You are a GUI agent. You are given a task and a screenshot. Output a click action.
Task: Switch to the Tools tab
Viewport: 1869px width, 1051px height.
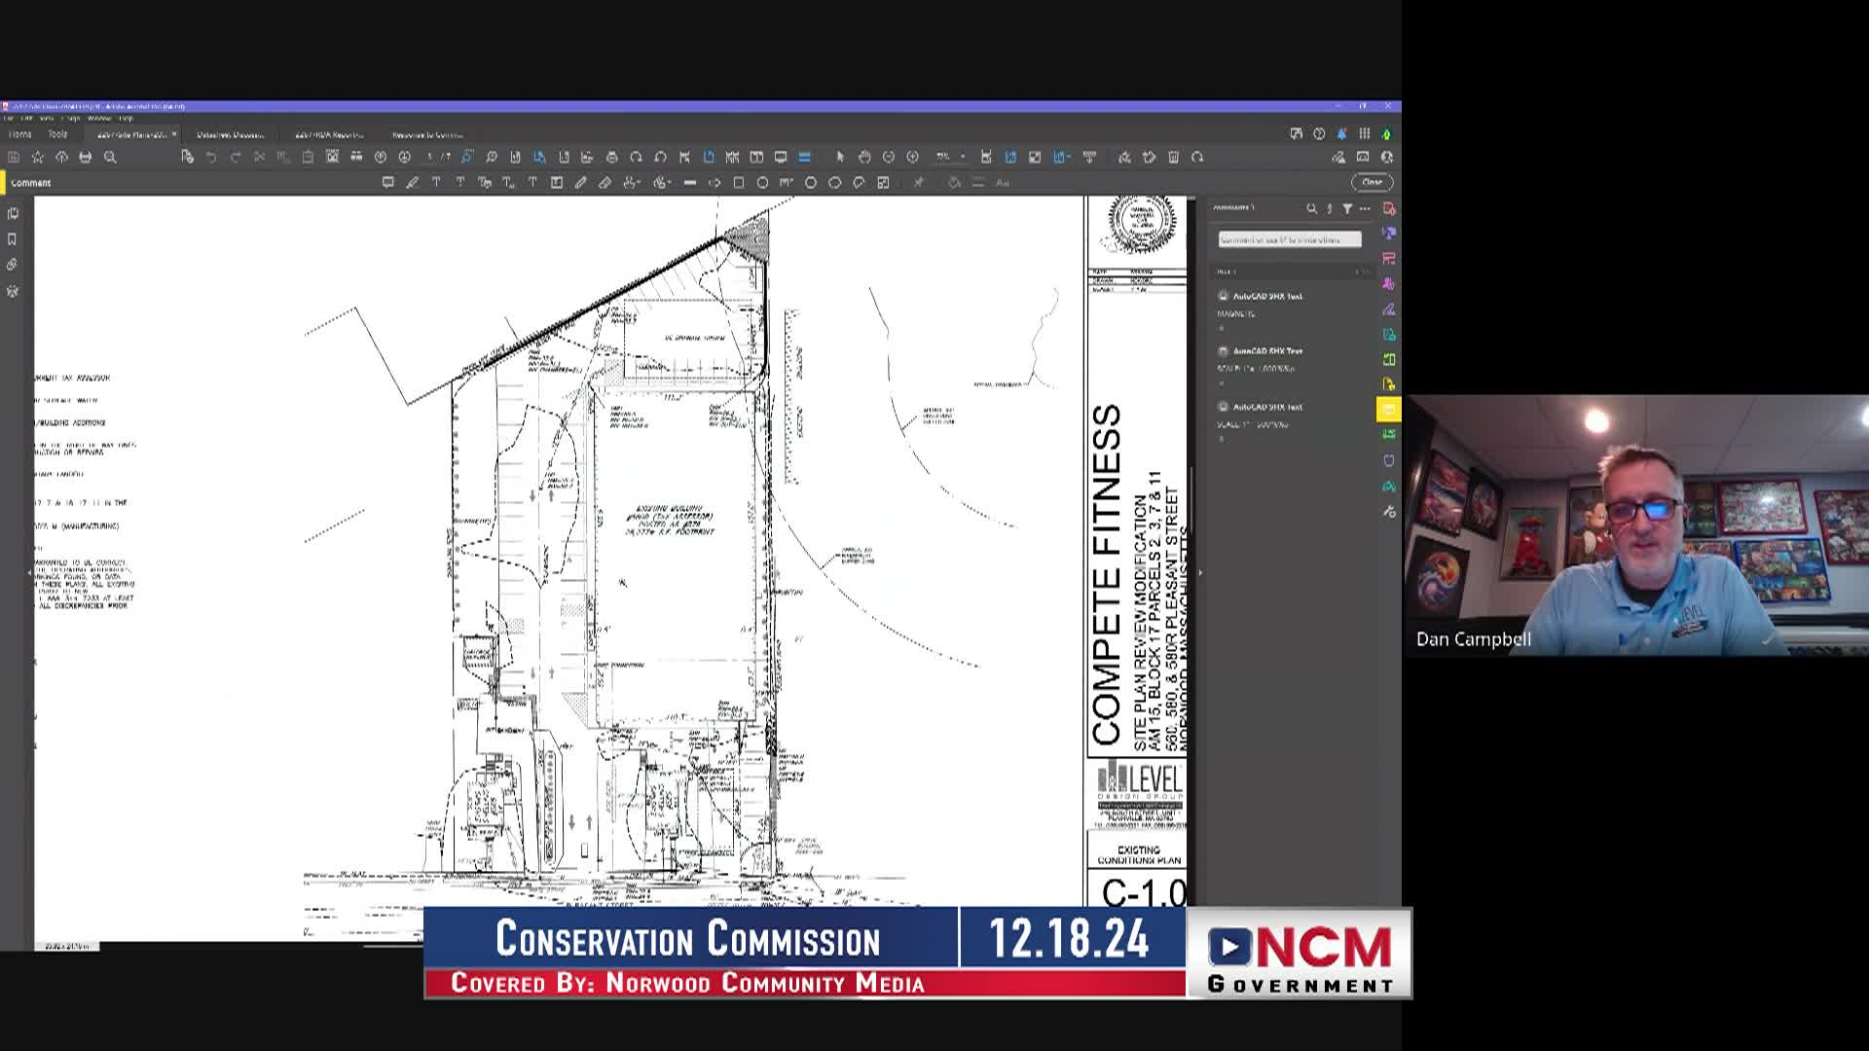coord(57,134)
